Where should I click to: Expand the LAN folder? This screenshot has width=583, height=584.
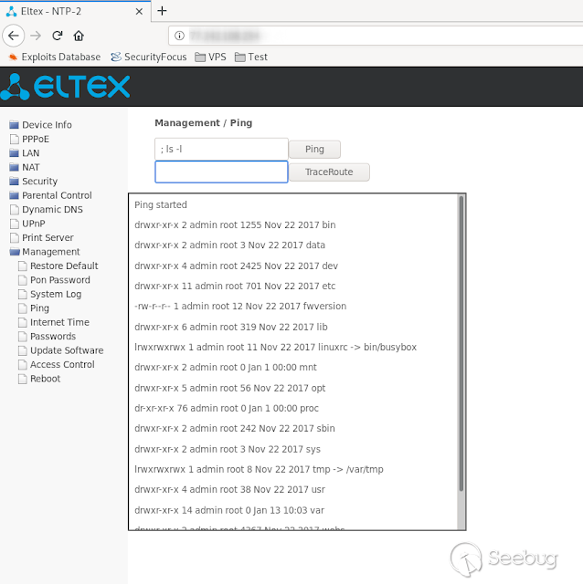pyautogui.click(x=25, y=153)
